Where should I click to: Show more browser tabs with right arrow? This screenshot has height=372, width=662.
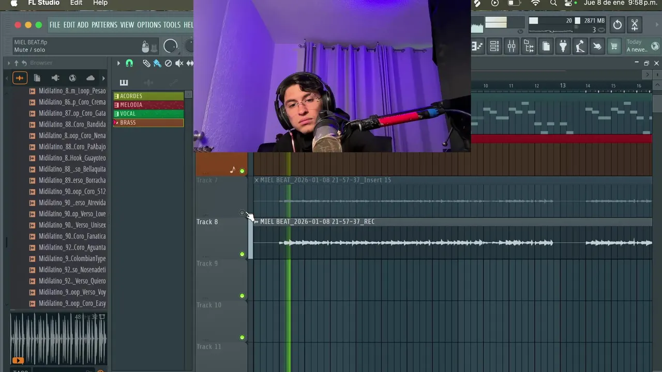103,78
